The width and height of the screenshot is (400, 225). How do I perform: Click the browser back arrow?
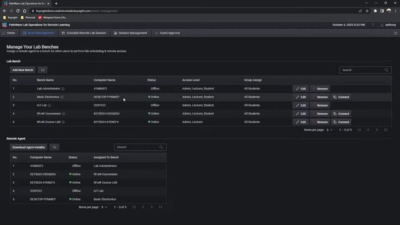click(x=4, y=11)
